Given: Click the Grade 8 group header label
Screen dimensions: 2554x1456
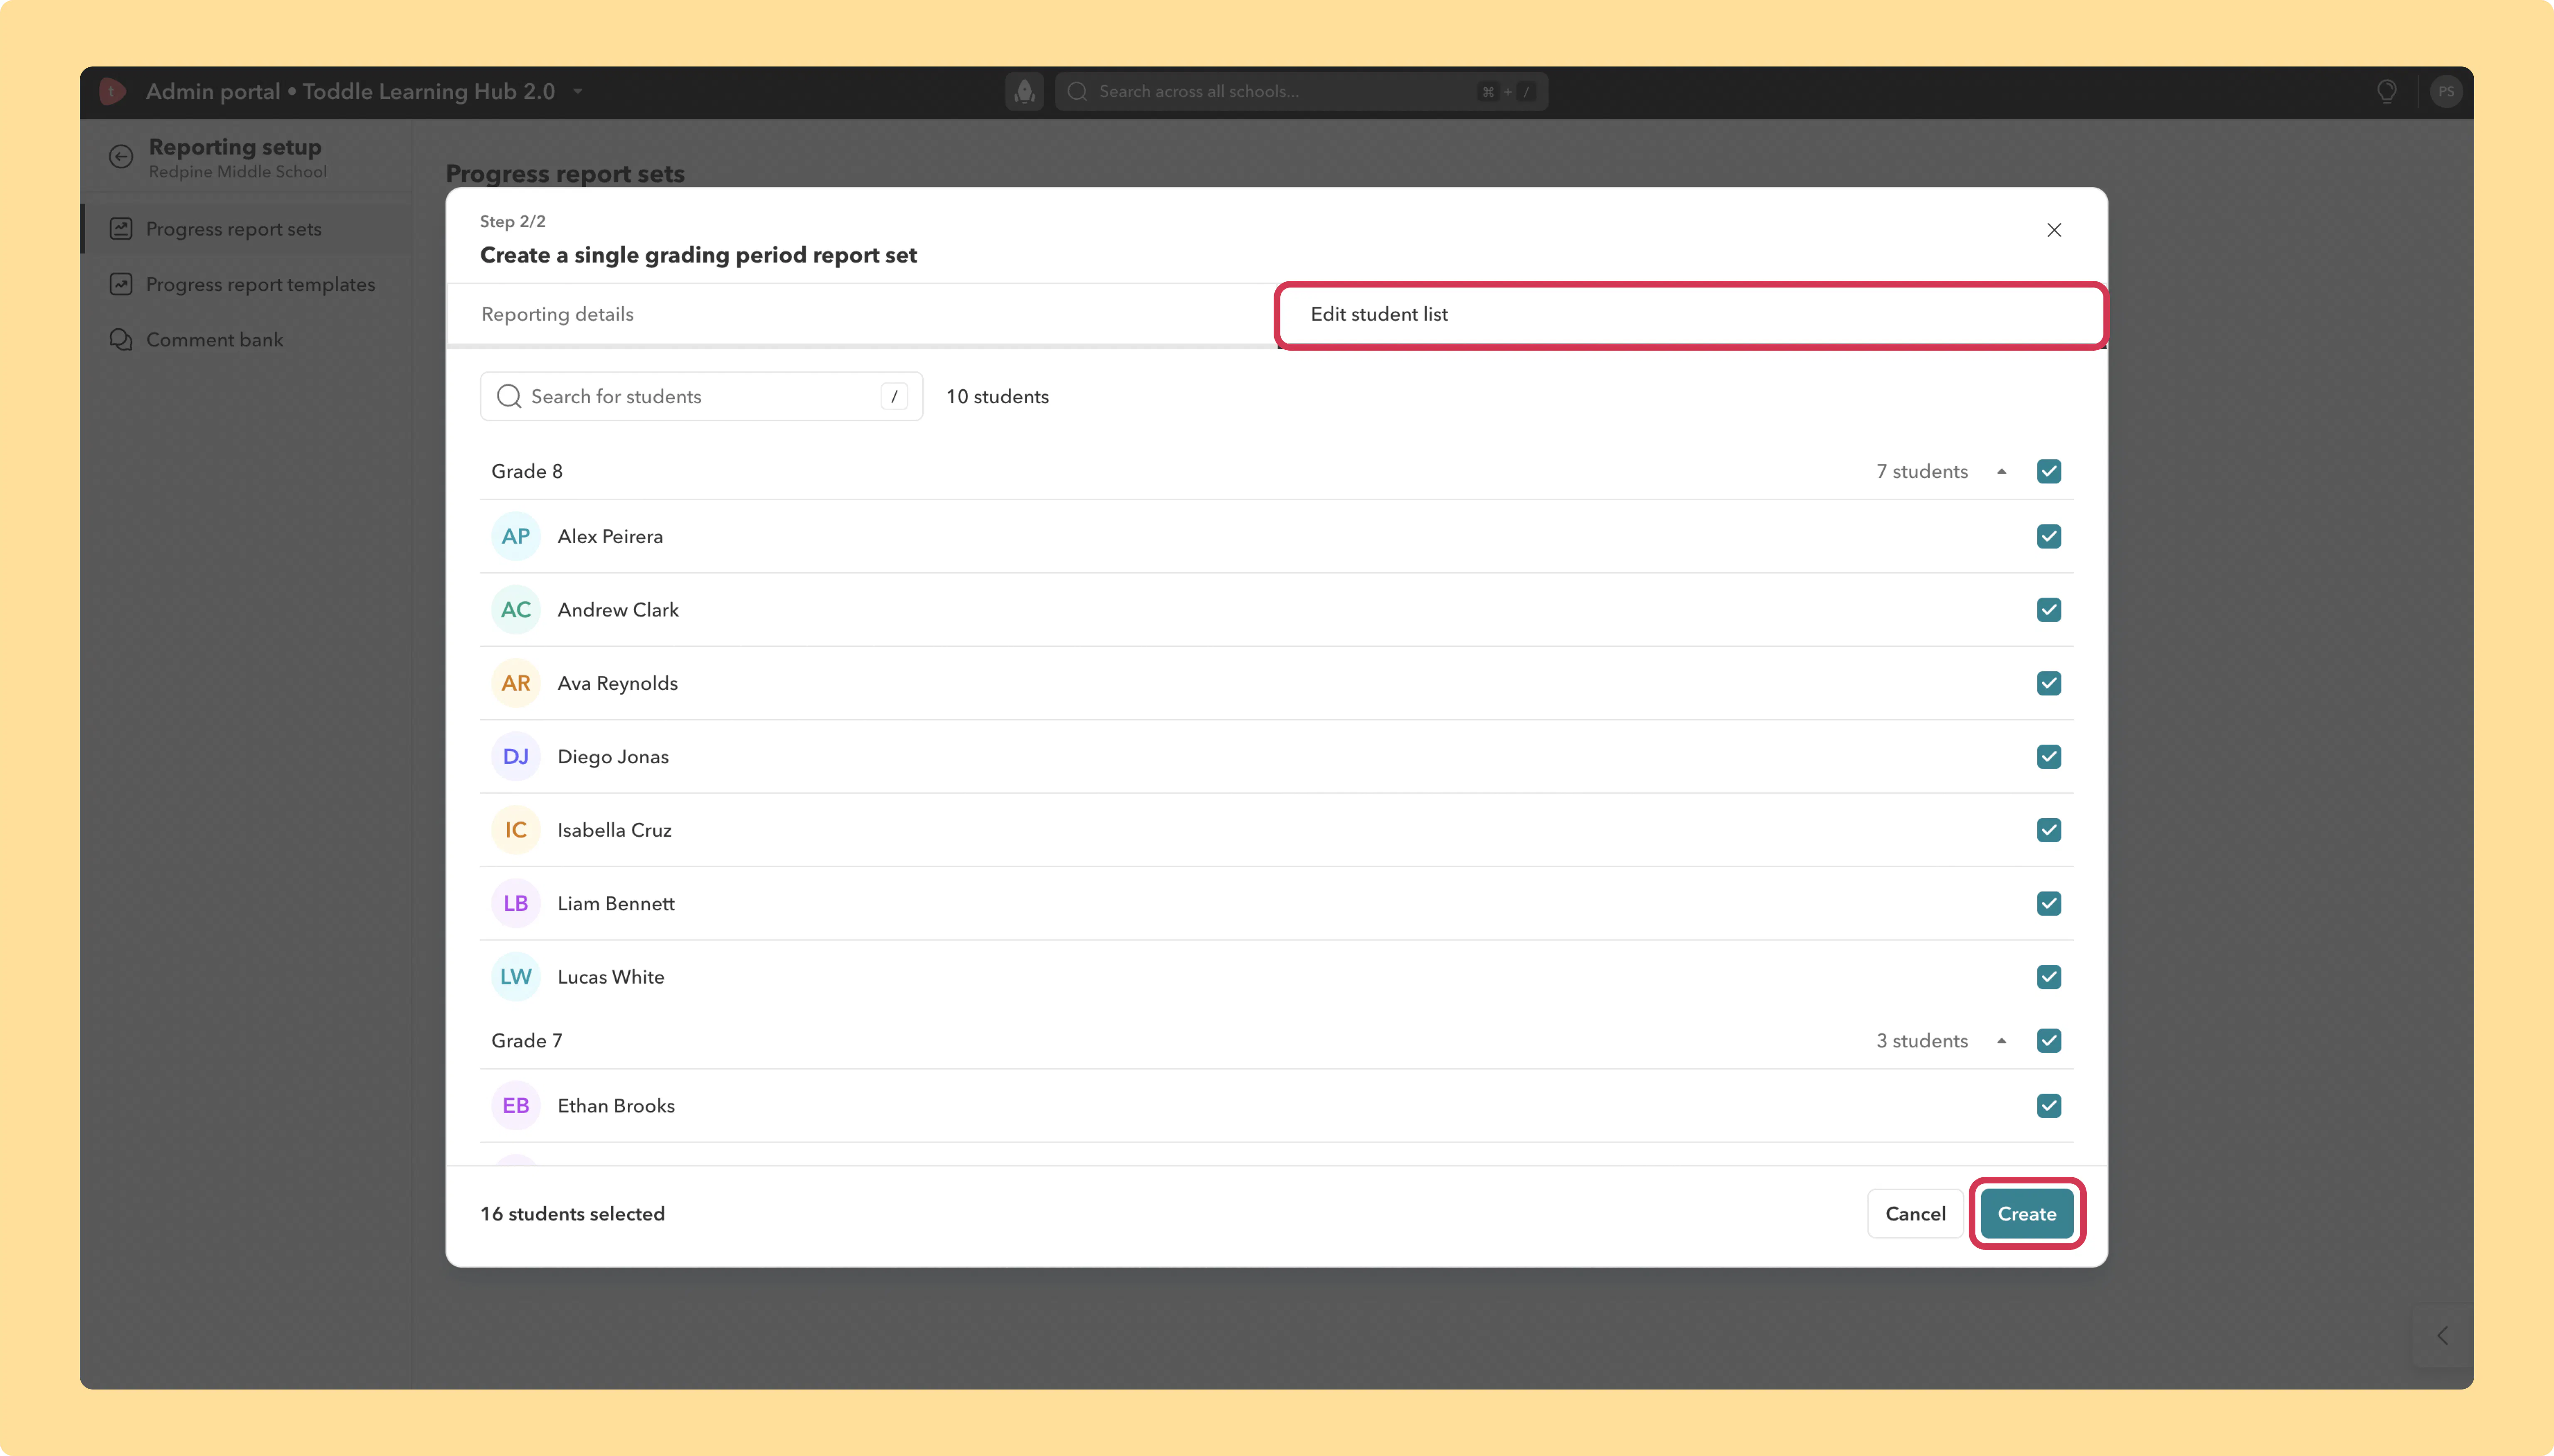Looking at the screenshot, I should pos(526,472).
